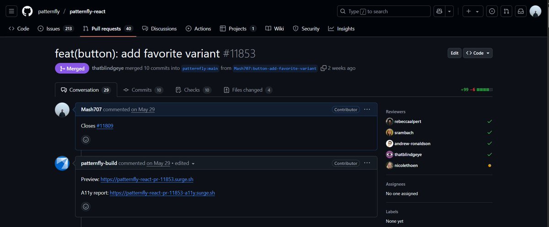Viewport: 549px width, 227px height.
Task: Click rebeccaalpert reviewer avatar
Action: click(x=390, y=121)
